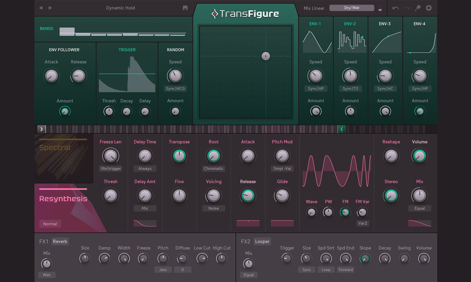Save the preset with the disk icon
The image size is (471, 282).
[185, 8]
